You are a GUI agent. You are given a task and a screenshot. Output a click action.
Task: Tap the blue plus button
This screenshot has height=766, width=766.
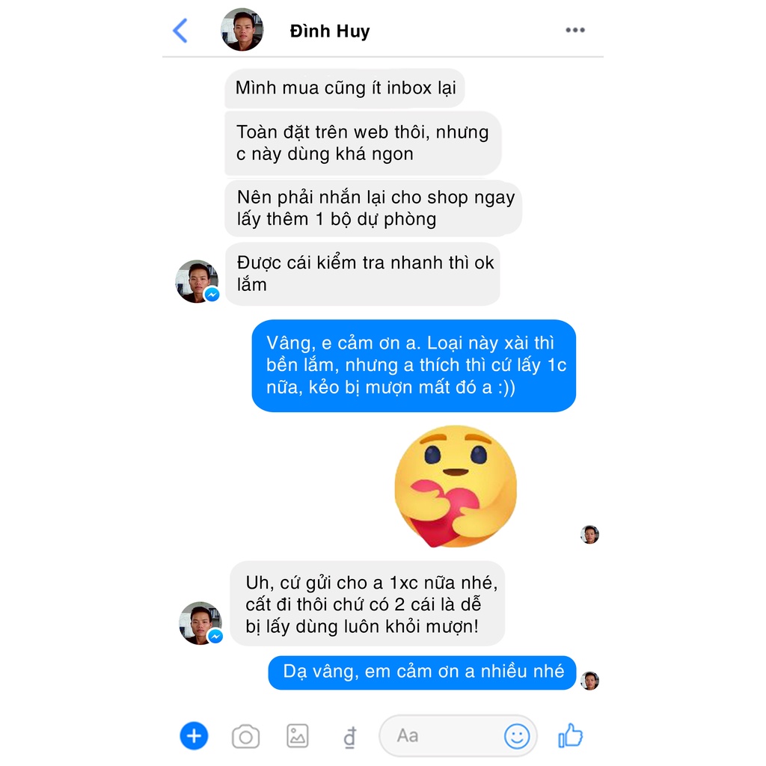(x=194, y=736)
